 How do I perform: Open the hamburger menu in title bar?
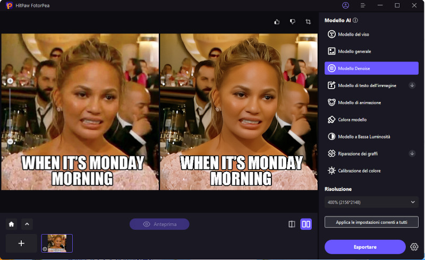click(x=363, y=5)
